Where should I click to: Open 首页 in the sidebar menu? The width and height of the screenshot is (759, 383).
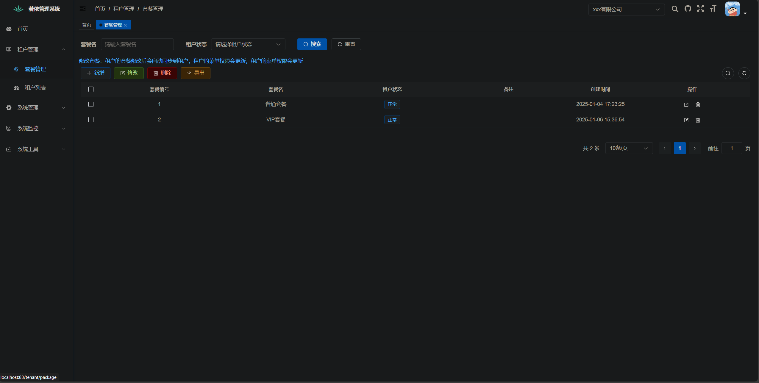36,29
